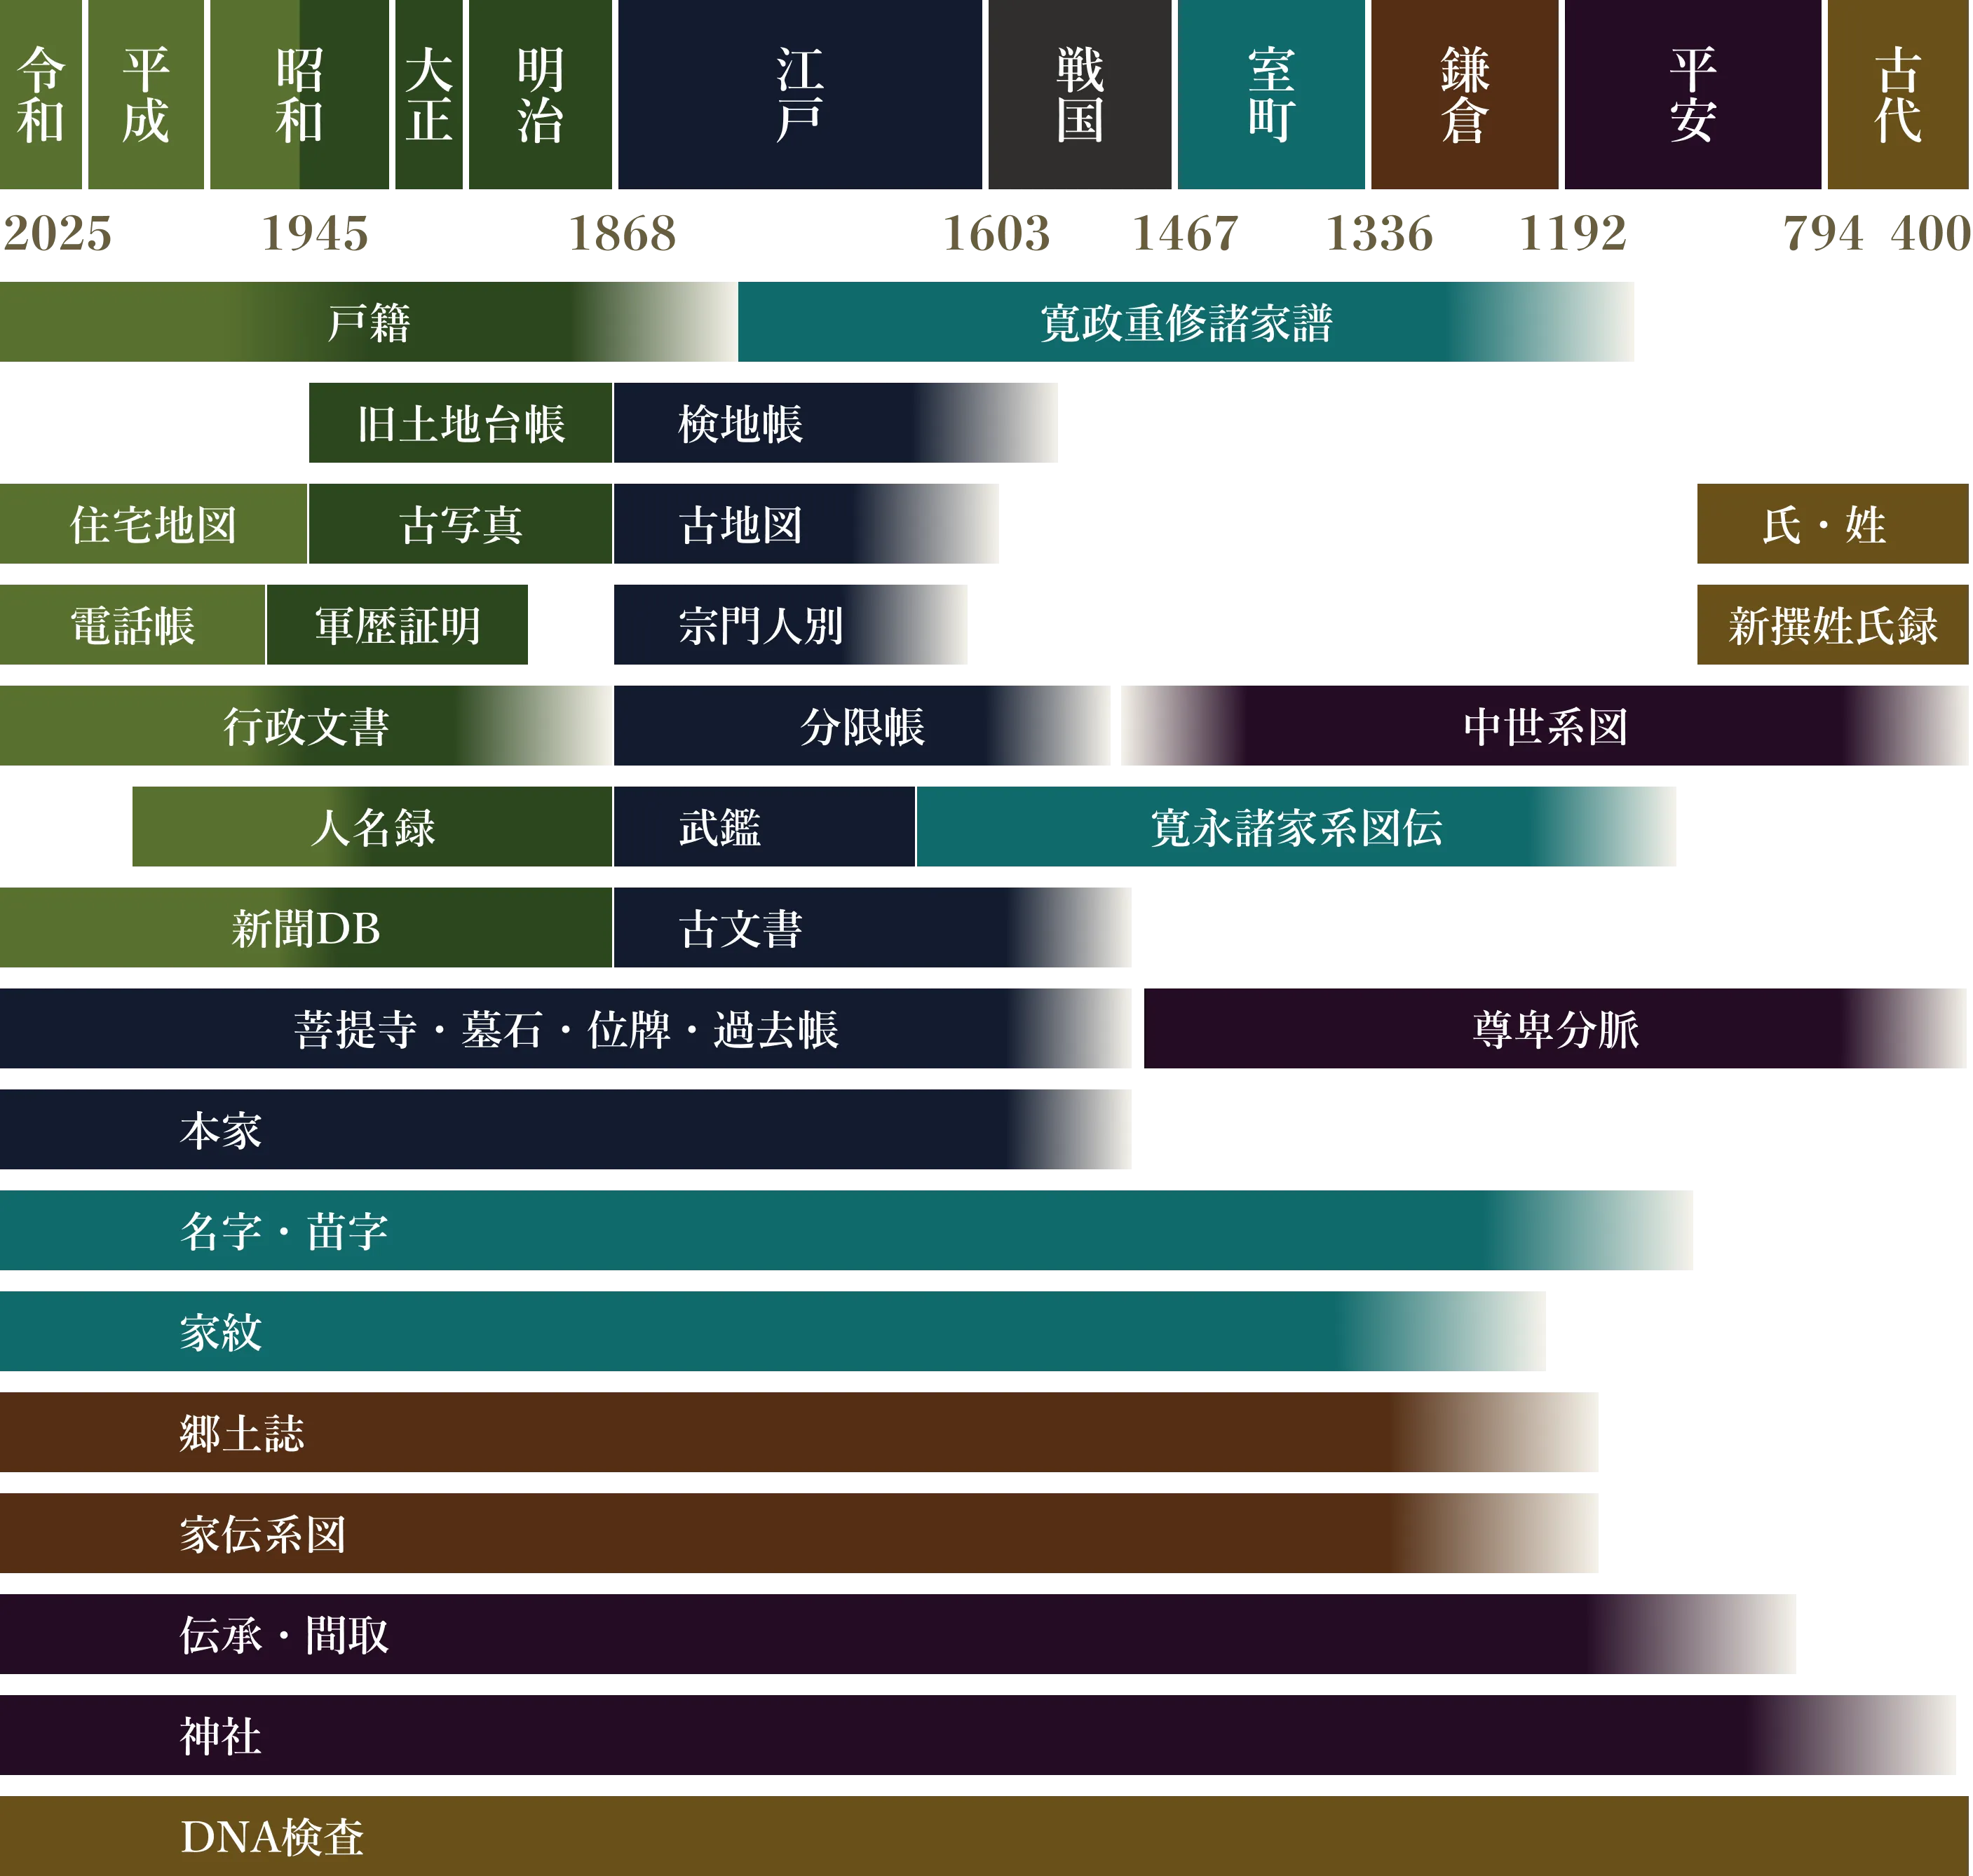The image size is (1973, 1876).
Task: Click the 分限帳 bar
Action: [862, 726]
